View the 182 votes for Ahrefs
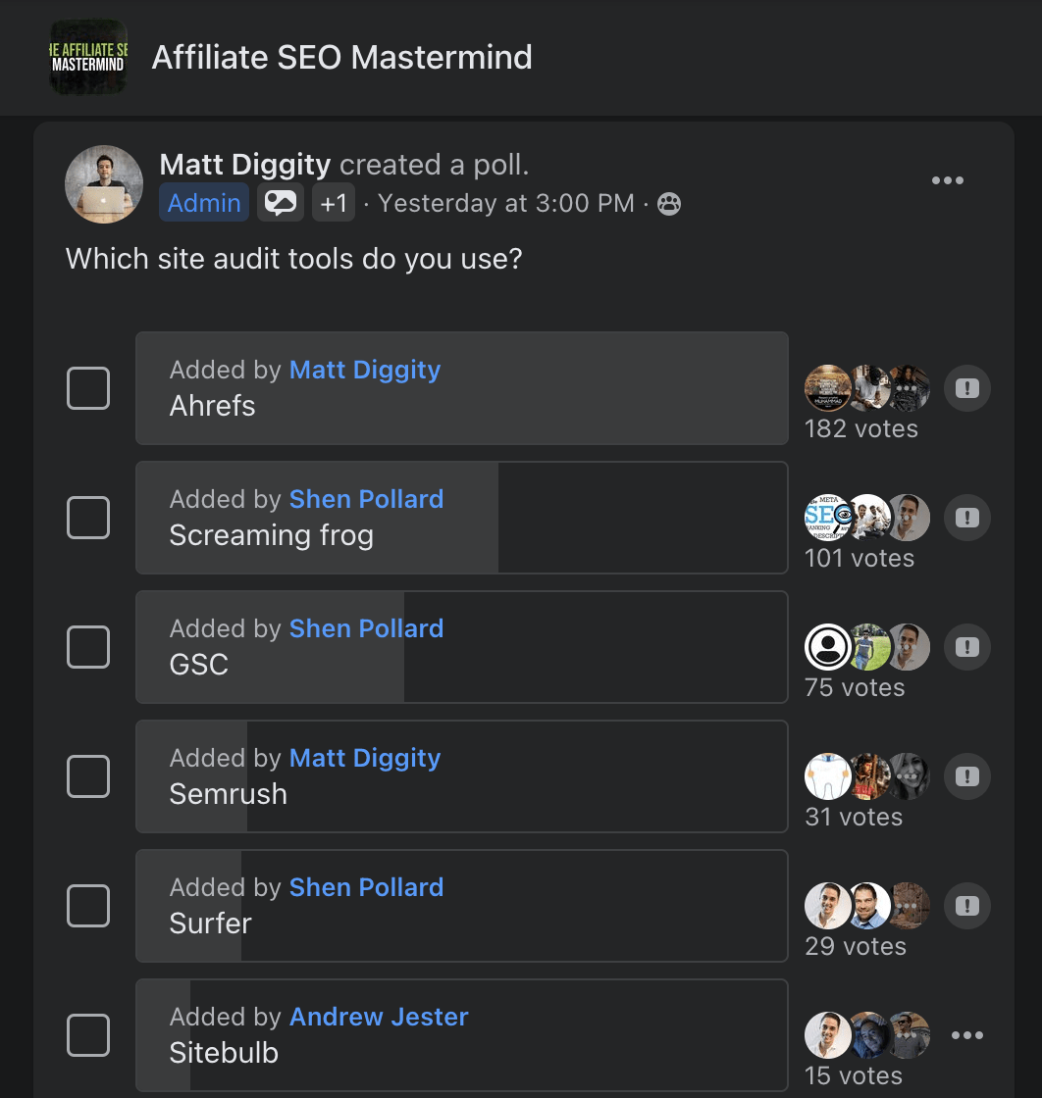1042x1098 pixels. point(860,428)
